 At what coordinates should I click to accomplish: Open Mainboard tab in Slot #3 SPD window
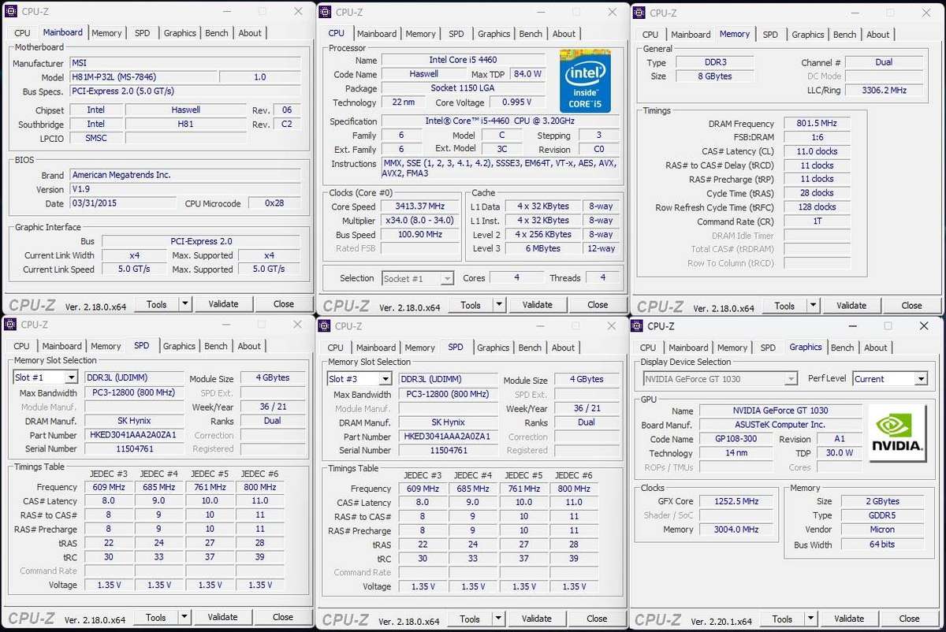pyautogui.click(x=375, y=348)
